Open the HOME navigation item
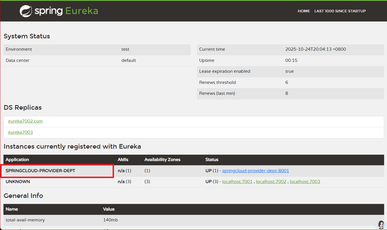The height and width of the screenshot is (230, 387). click(x=304, y=11)
